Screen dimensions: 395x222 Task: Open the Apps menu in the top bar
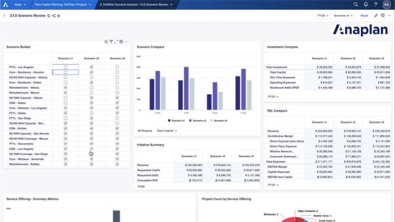[x=20, y=4]
